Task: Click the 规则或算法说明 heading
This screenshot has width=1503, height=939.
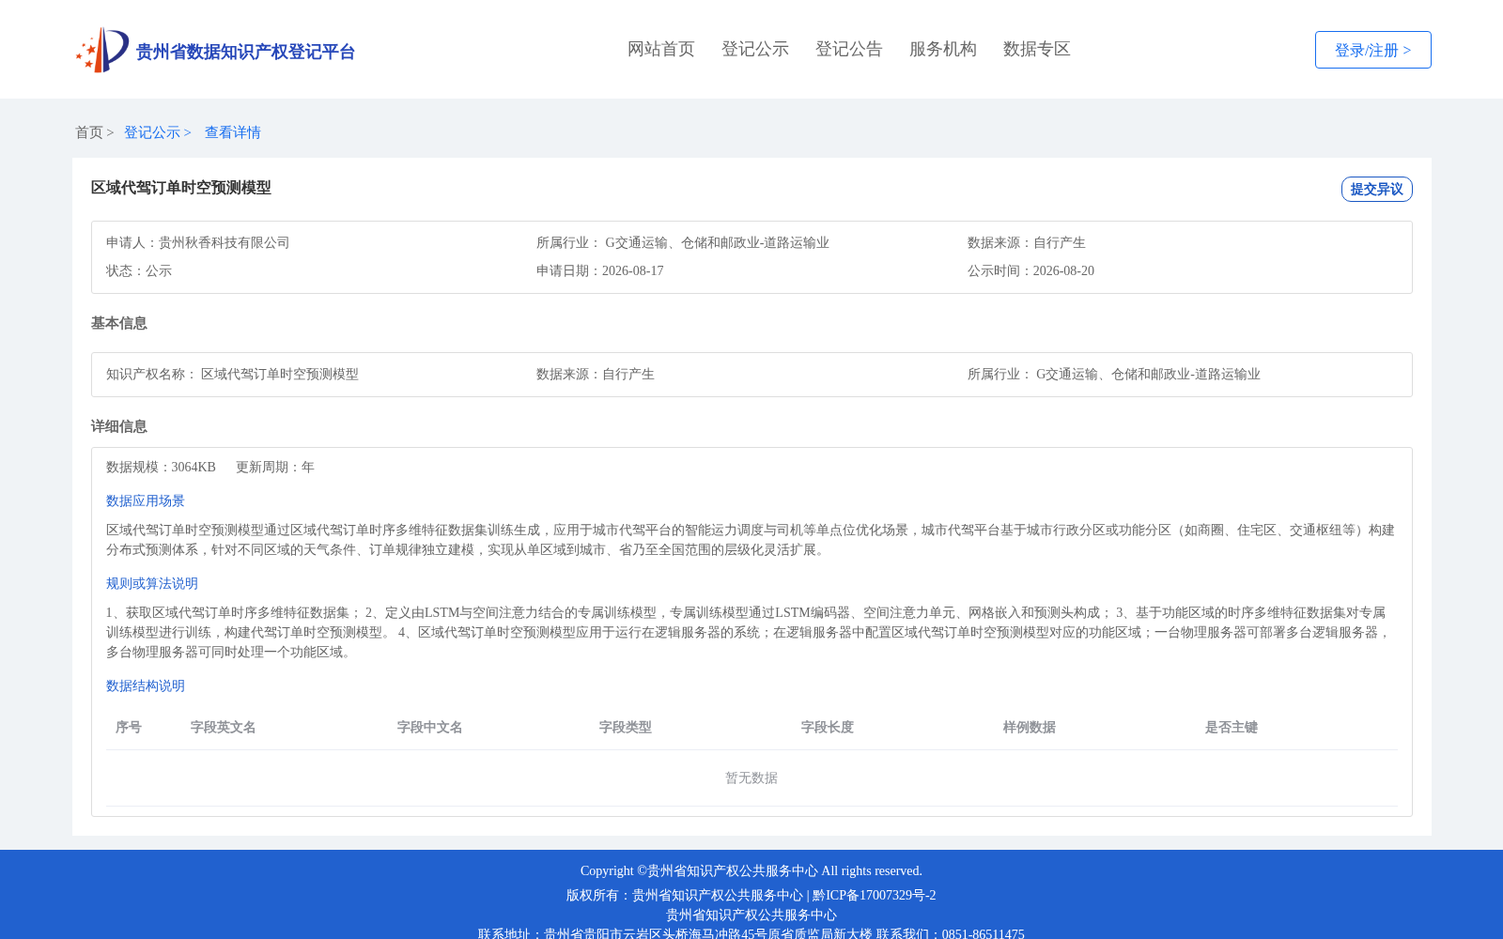Action: [152, 583]
